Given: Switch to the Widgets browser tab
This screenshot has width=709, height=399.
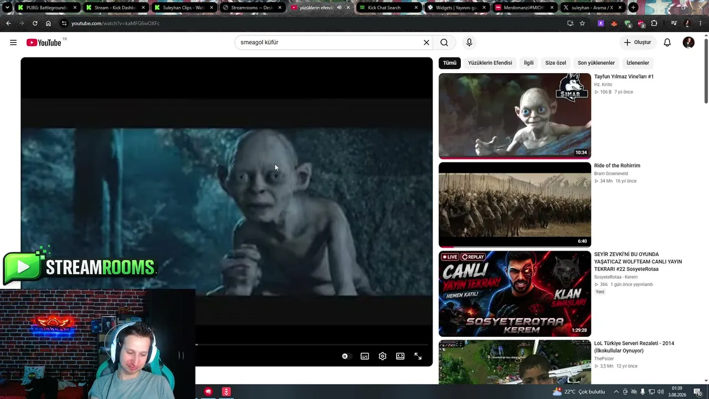Looking at the screenshot, I should [456, 8].
